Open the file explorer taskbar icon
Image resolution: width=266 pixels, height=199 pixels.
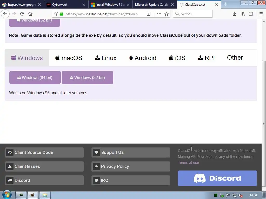point(45,195)
